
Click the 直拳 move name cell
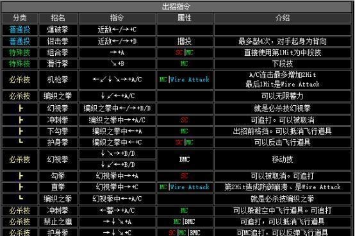coord(58,187)
